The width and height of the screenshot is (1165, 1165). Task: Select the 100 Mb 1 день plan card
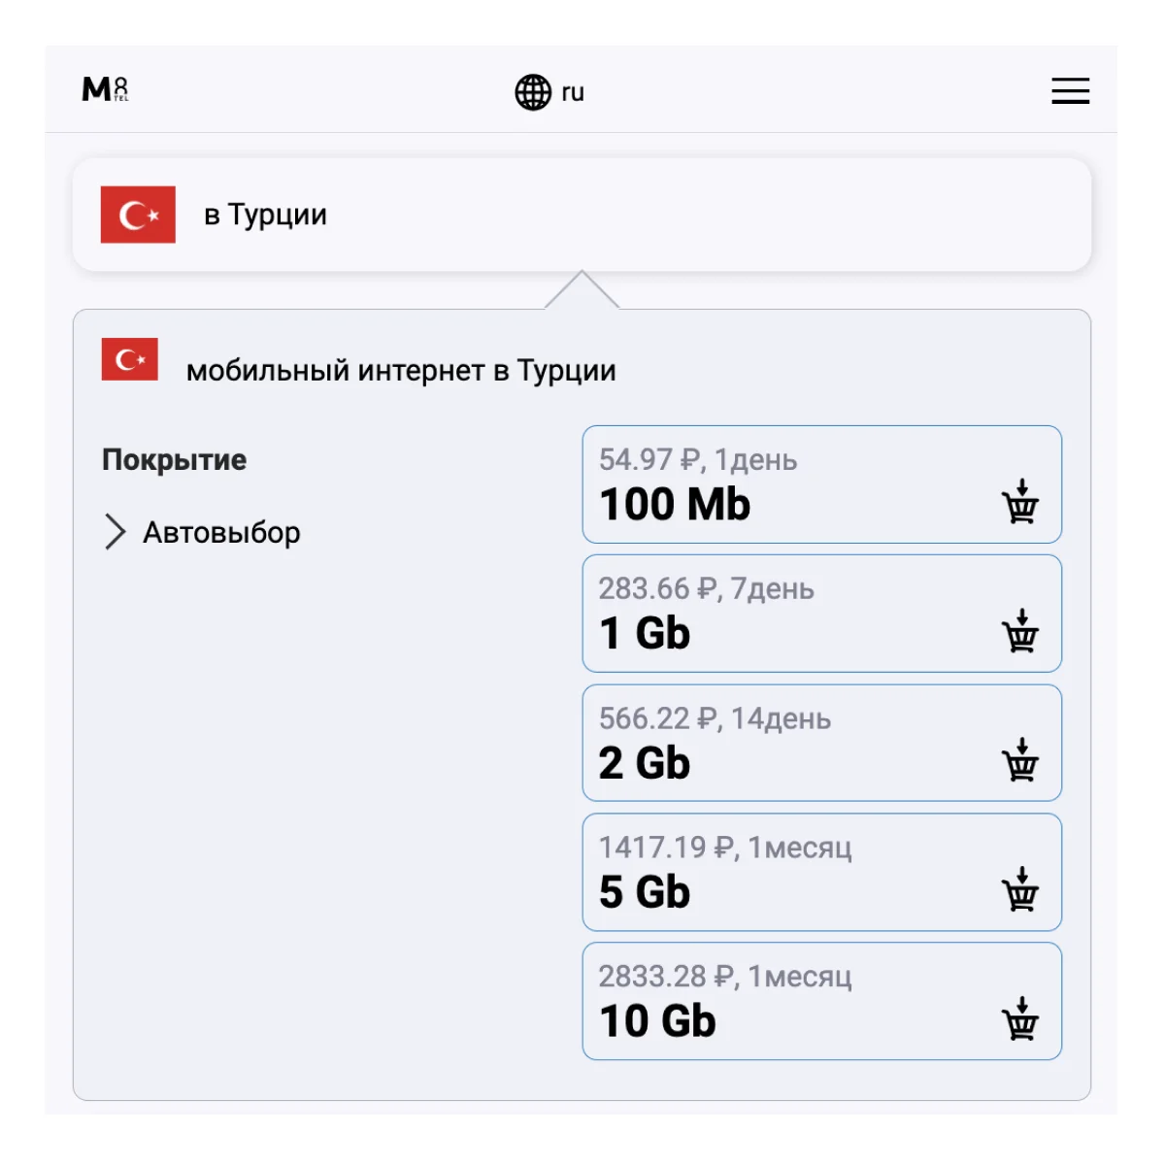pos(777,484)
